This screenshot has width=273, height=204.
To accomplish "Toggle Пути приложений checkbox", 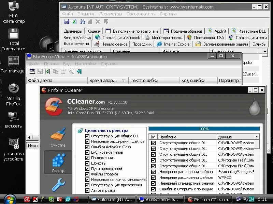I will [87, 169].
